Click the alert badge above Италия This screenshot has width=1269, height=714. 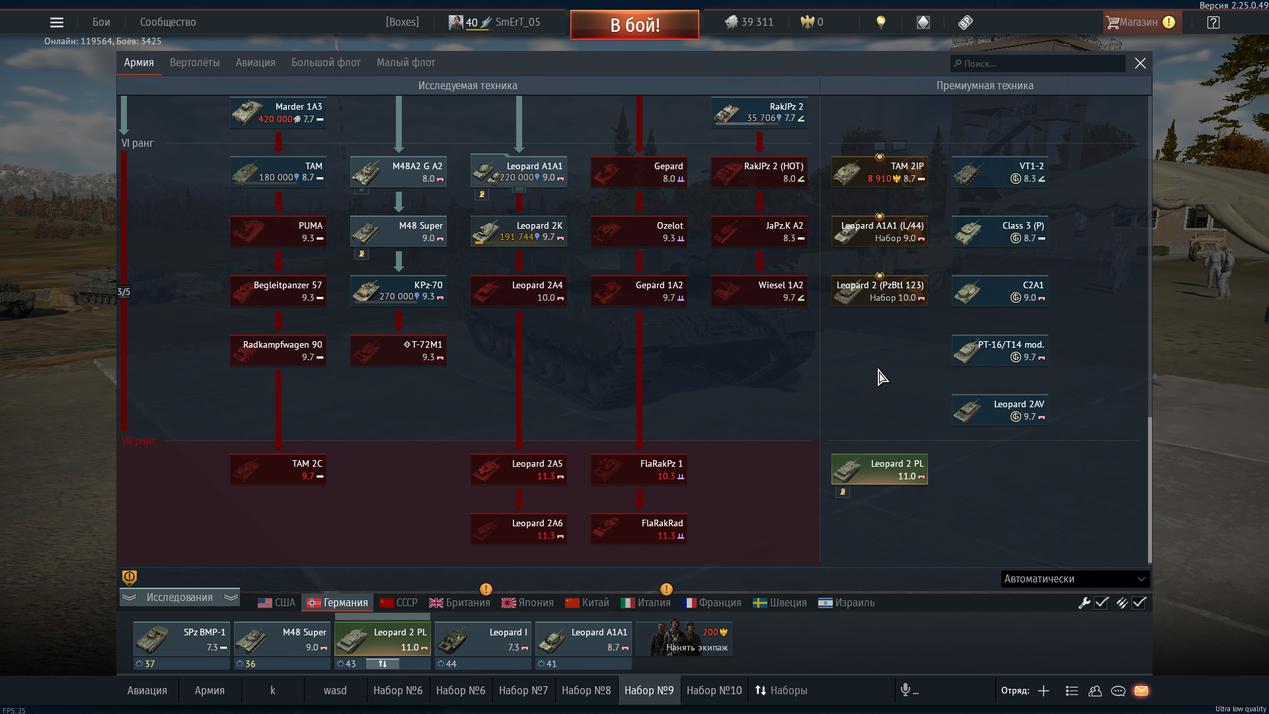666,589
